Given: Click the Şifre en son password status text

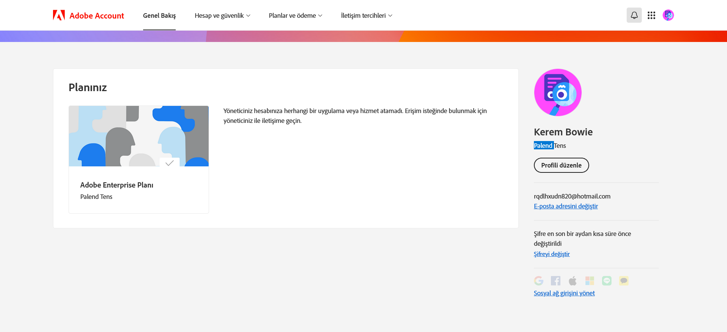Looking at the screenshot, I should coord(582,239).
